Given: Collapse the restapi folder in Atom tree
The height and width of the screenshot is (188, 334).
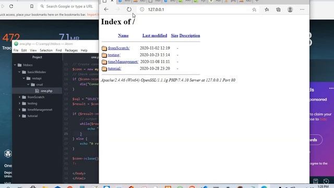Looking at the screenshot, I should [23, 78].
